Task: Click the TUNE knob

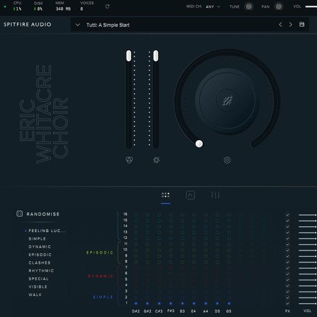Action: click(x=249, y=6)
